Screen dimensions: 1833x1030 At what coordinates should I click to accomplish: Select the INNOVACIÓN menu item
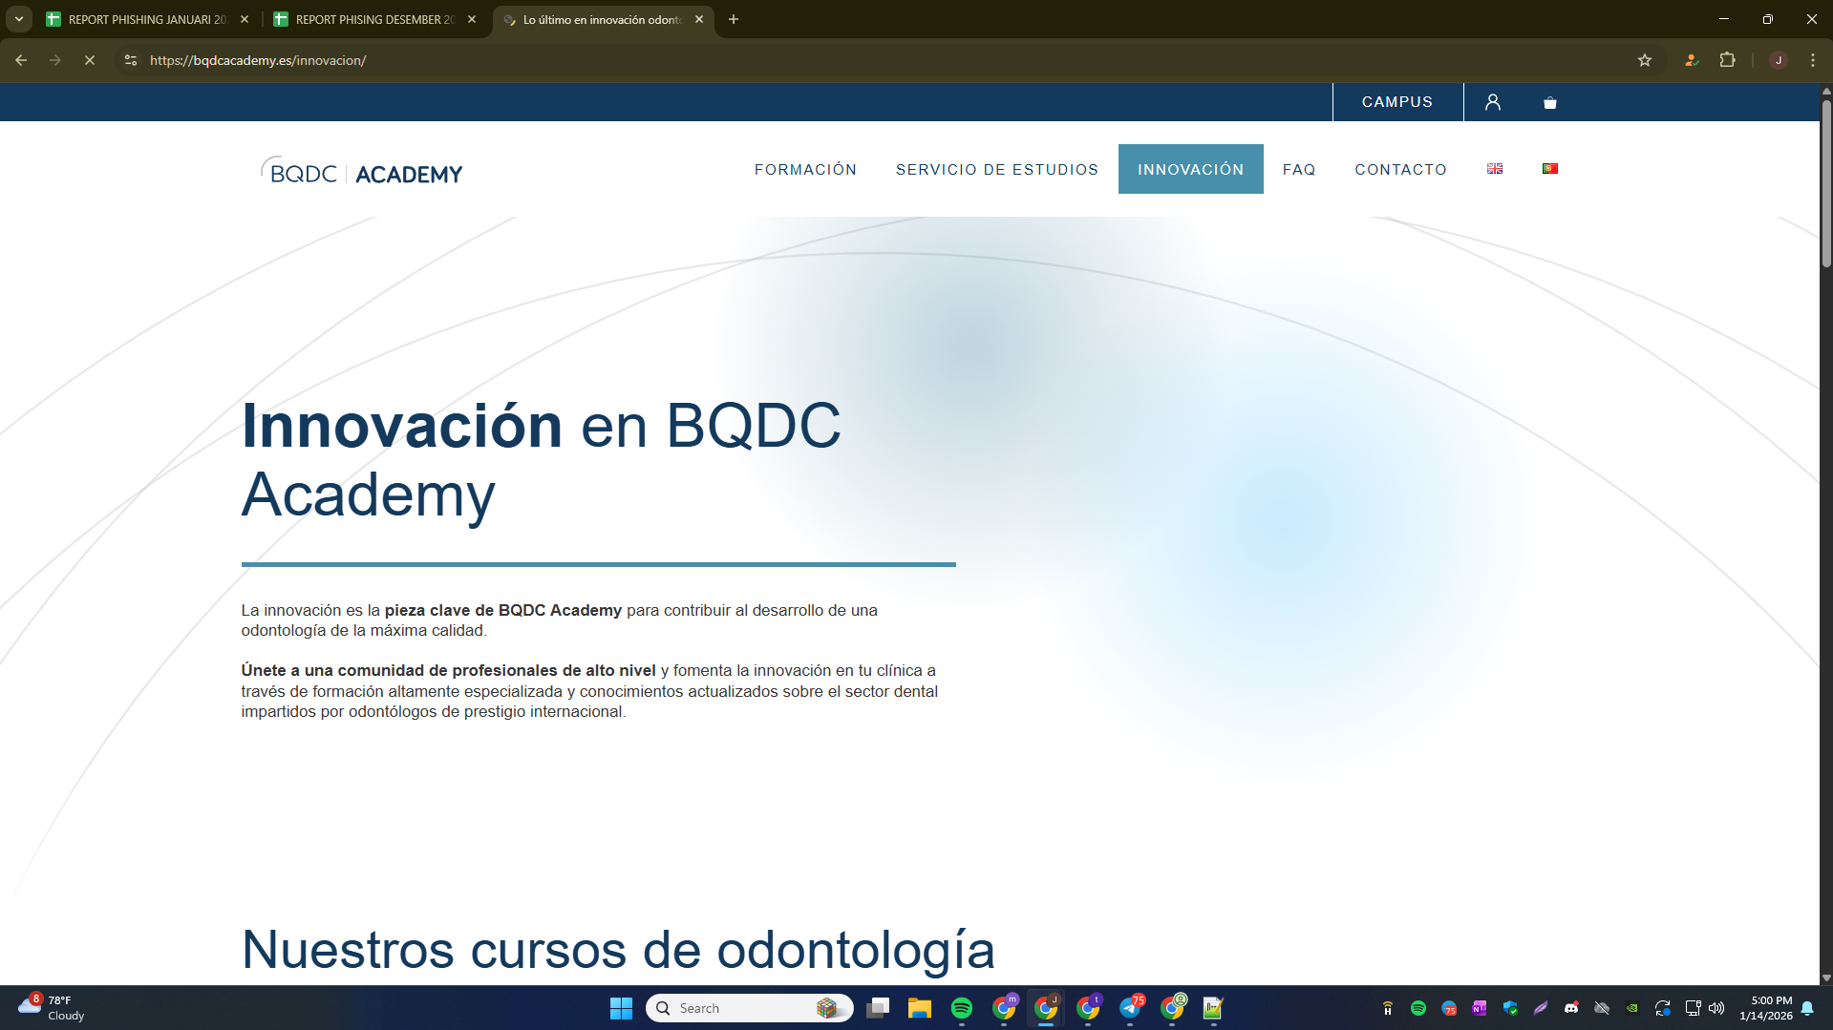1191,169
